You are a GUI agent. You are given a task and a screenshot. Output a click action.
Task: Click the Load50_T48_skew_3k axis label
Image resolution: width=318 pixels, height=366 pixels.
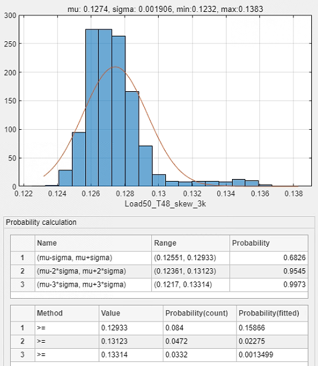tap(165, 204)
